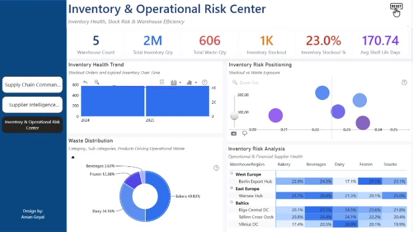The height and width of the screenshot is (232, 413).
Task: Open Supply Chain Command page
Action: coord(33,85)
